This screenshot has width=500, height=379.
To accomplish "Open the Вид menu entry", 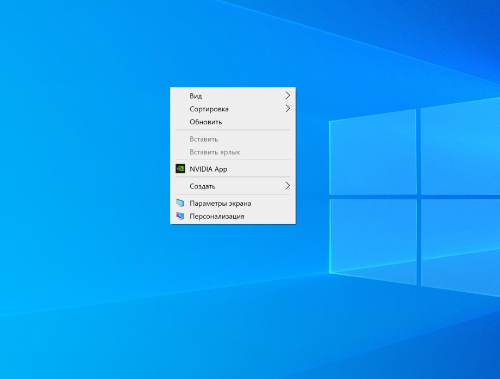I will coord(196,96).
